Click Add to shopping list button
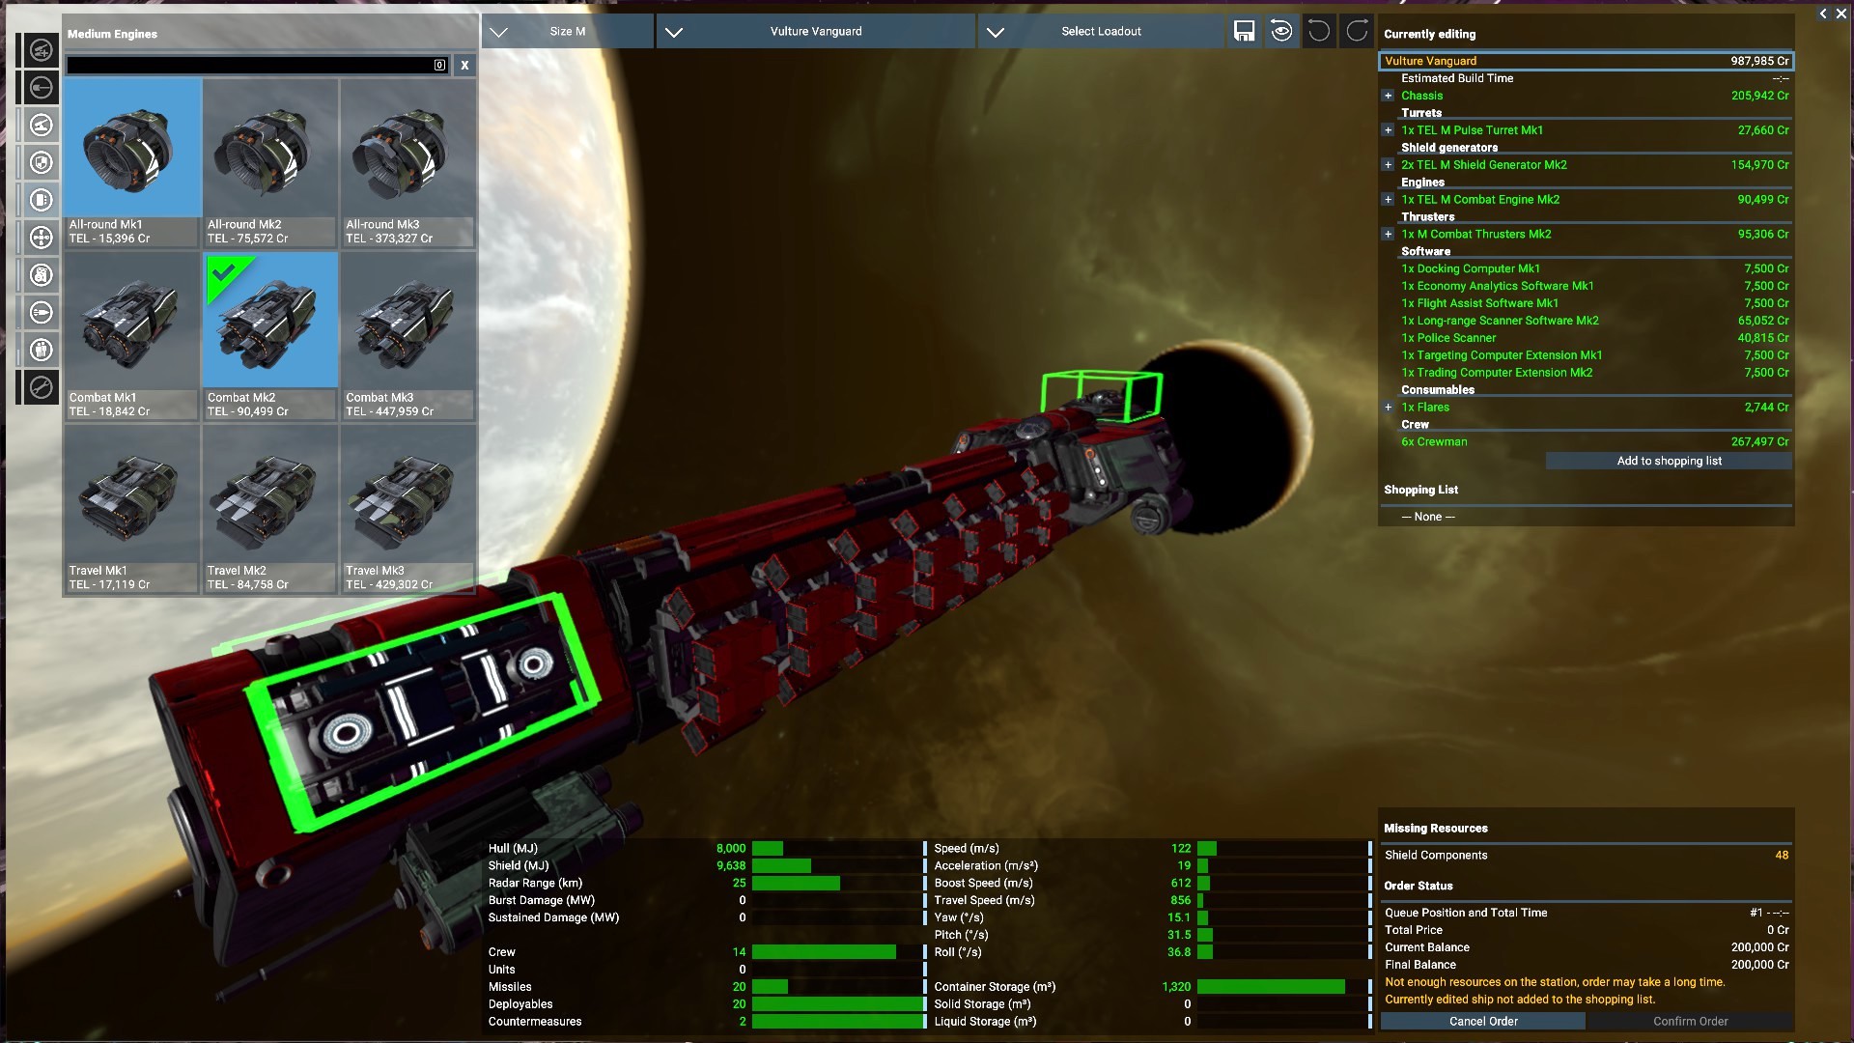This screenshot has width=1854, height=1043. pyautogui.click(x=1670, y=460)
